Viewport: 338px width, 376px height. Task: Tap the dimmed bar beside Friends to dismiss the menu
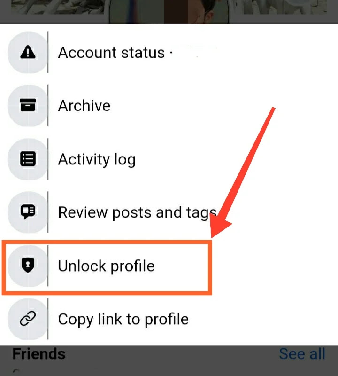pyautogui.click(x=172, y=354)
